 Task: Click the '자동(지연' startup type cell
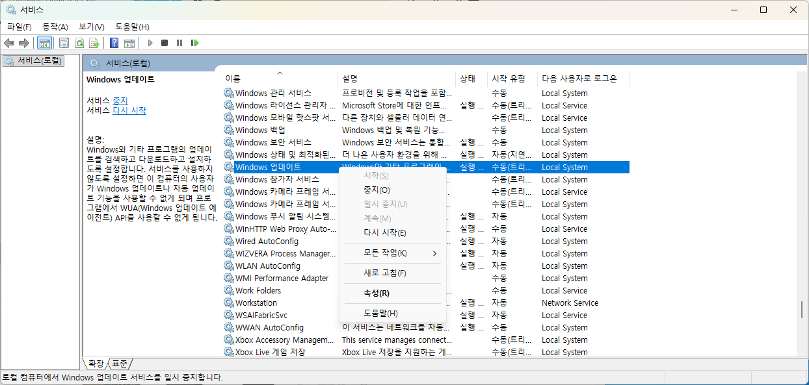click(511, 155)
